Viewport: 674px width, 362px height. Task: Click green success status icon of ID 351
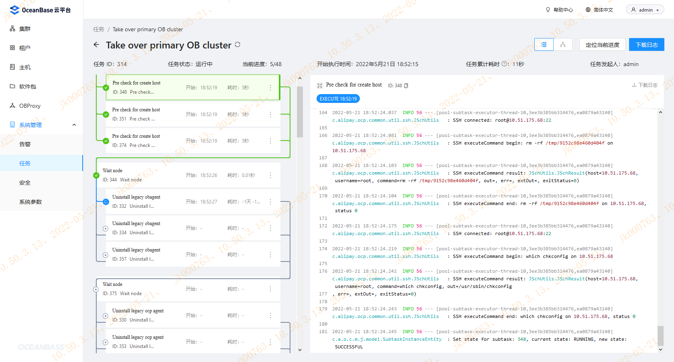(x=106, y=115)
